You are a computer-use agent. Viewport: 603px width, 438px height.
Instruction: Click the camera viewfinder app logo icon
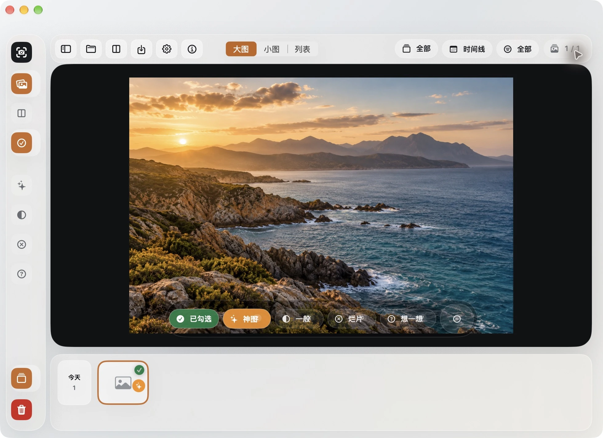click(22, 52)
